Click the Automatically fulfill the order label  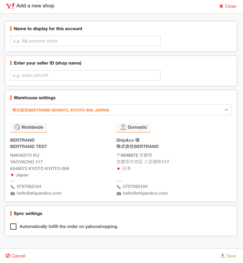69,227
